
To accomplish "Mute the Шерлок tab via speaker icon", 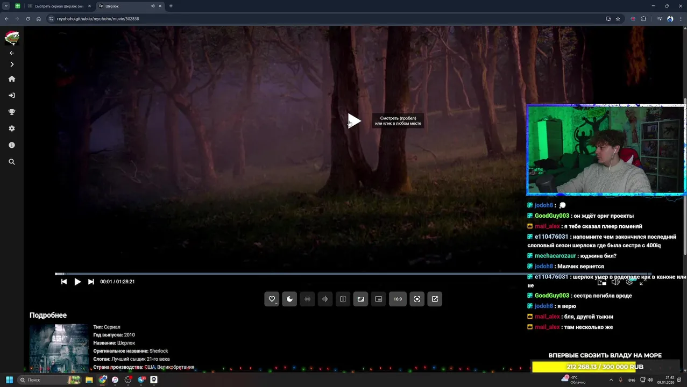I will coord(153,6).
